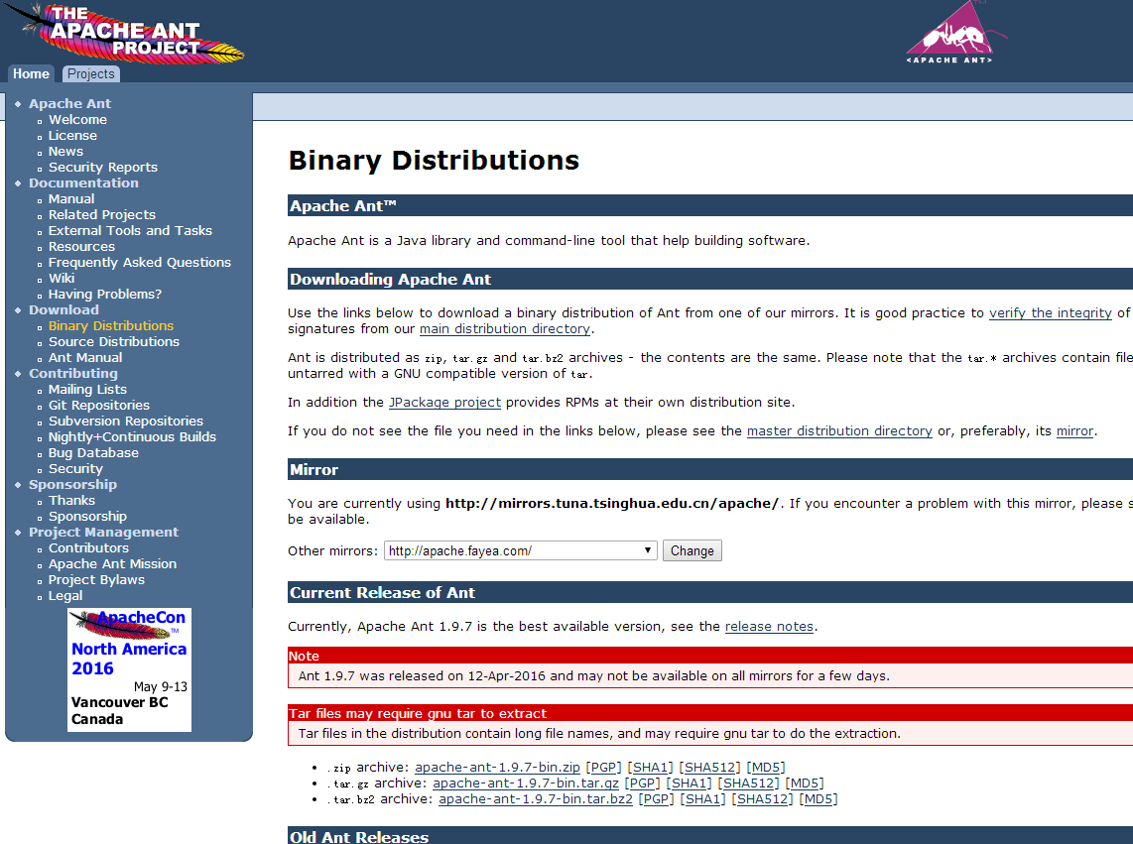Open the License sidebar link
The height and width of the screenshot is (844, 1133).
(x=72, y=135)
